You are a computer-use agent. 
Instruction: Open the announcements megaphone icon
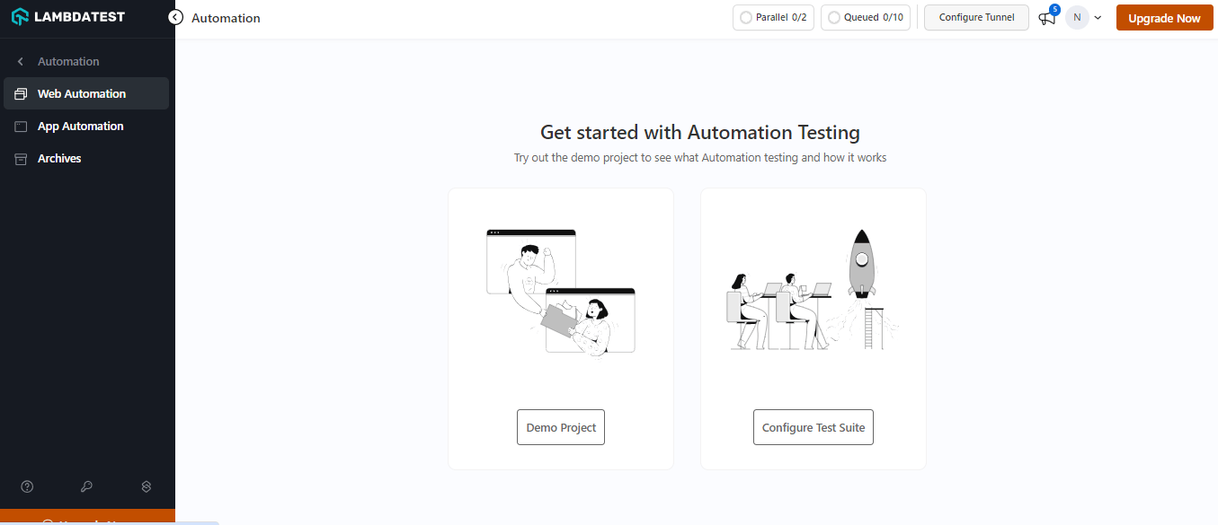tap(1045, 18)
